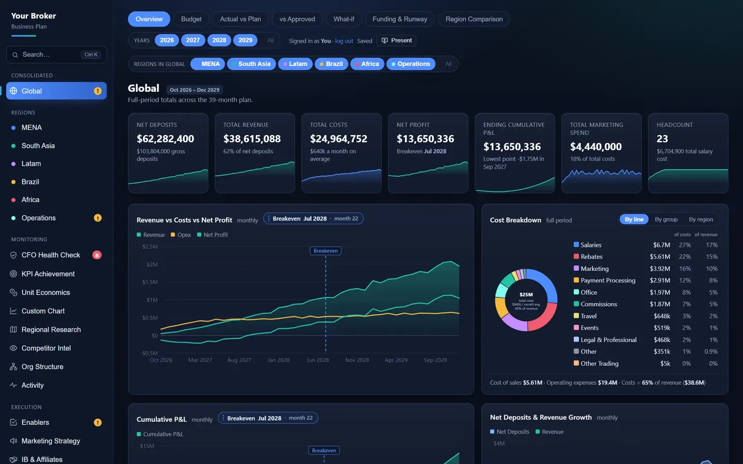
Task: Open the Total Revenue summary card
Action: click(x=255, y=153)
